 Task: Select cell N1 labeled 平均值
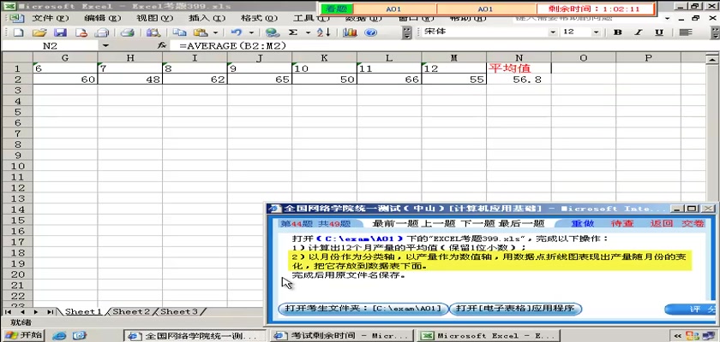pos(519,68)
